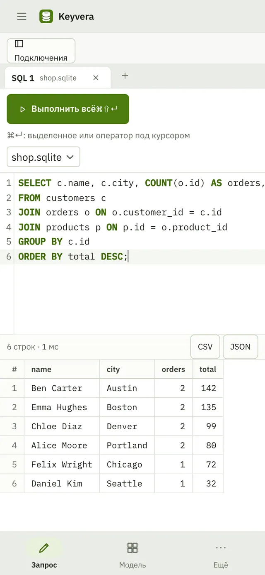Close the SQL 1 tab
Screen dimensions: 265x575
tap(96, 78)
